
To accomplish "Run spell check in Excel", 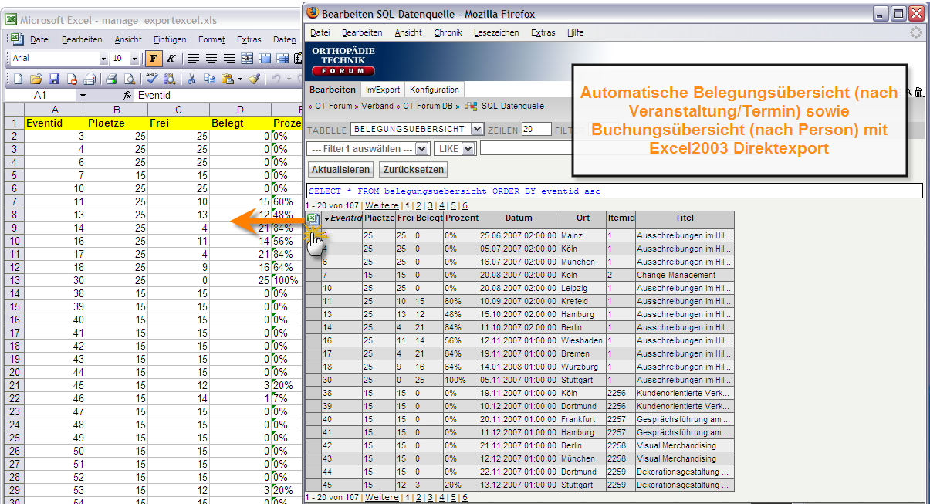I will [x=151, y=79].
